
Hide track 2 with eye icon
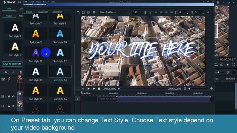(13, 106)
